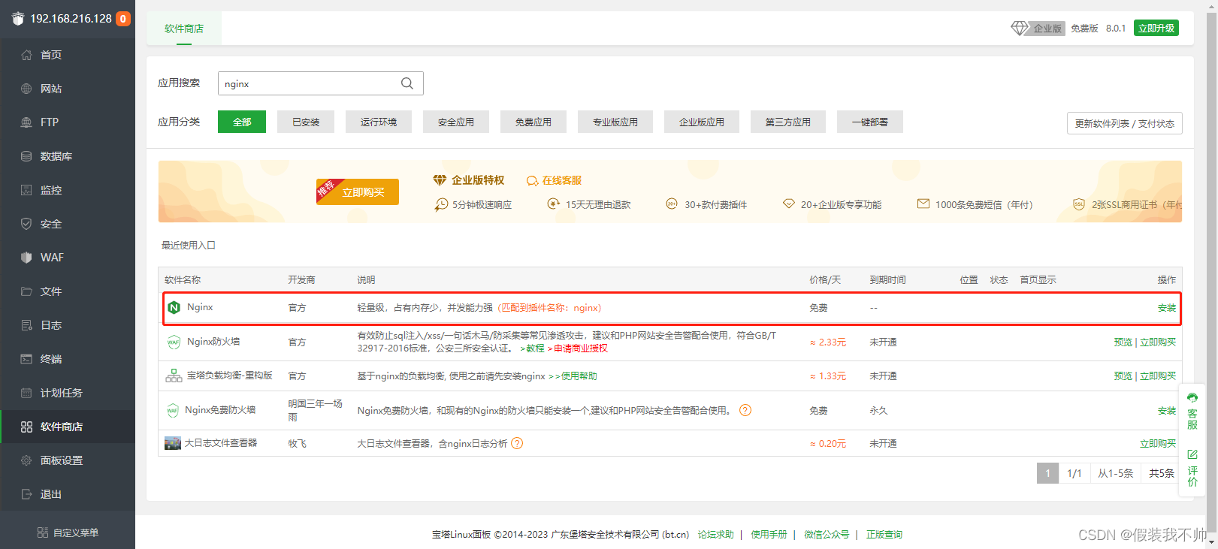Click the 企业版 diamond badge
This screenshot has width=1218, height=549.
click(1038, 29)
